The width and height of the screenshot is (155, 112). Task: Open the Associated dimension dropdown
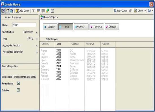[37, 53]
